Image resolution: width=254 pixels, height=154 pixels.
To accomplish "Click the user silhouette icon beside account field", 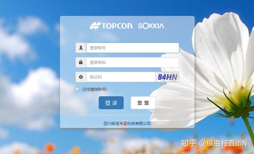I will (x=81, y=48).
